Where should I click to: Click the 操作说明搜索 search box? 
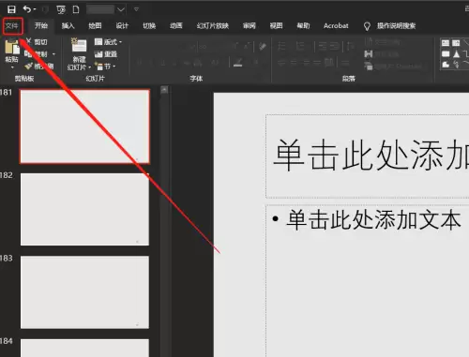point(396,25)
